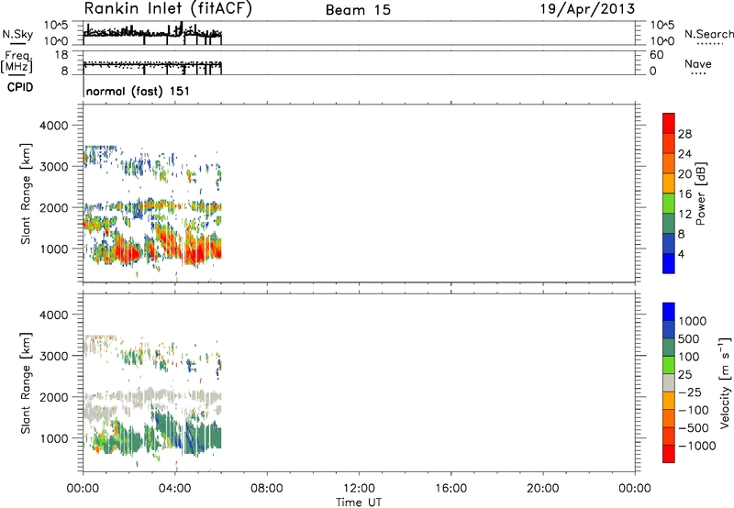Click the noise trace in the N.Sky panel

pyautogui.click(x=152, y=33)
